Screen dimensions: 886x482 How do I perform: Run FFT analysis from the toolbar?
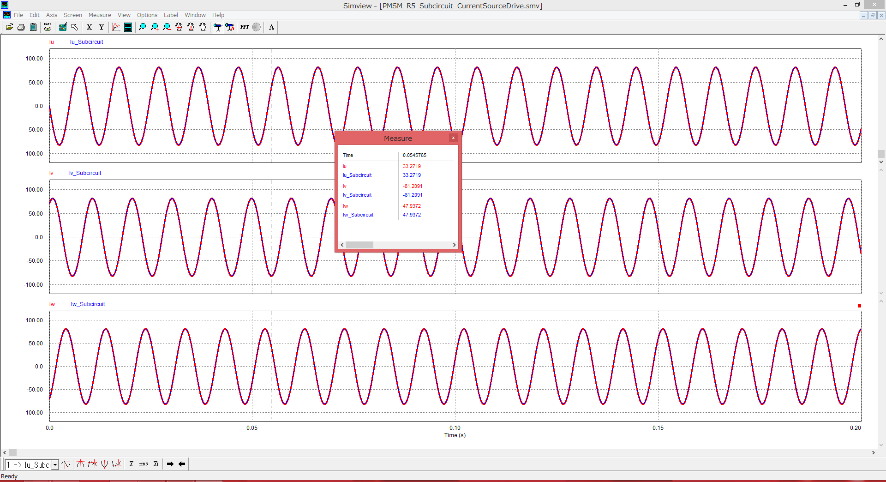click(244, 27)
